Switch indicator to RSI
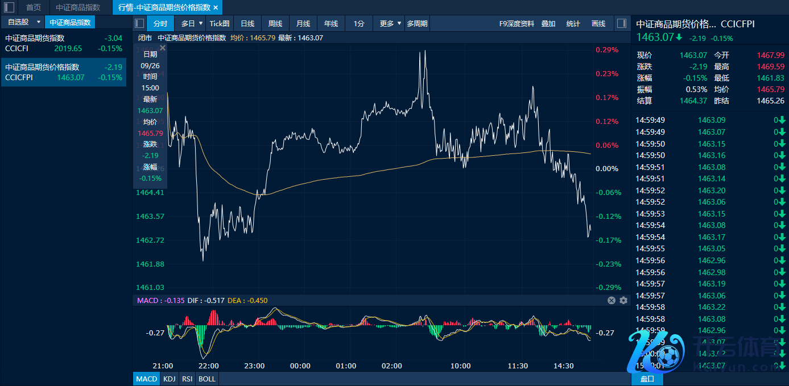The image size is (789, 386). [187, 379]
